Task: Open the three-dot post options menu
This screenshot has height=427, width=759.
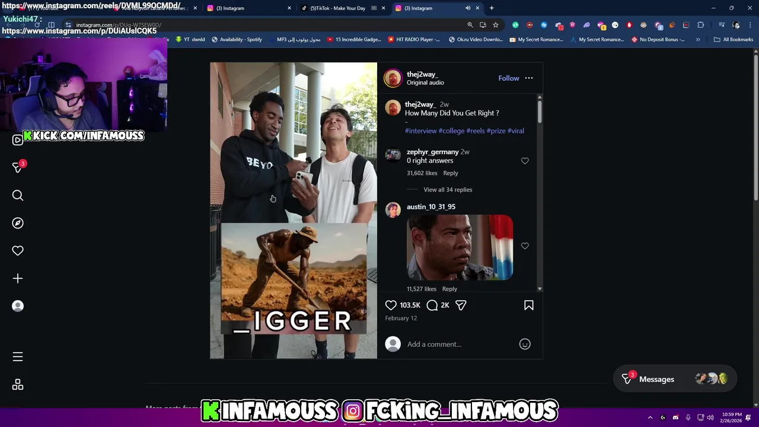Action: coord(529,78)
